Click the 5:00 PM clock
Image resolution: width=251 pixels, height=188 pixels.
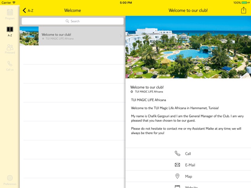point(126,3)
